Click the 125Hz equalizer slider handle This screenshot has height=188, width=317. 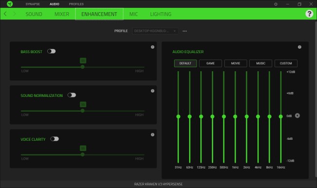(201, 116)
